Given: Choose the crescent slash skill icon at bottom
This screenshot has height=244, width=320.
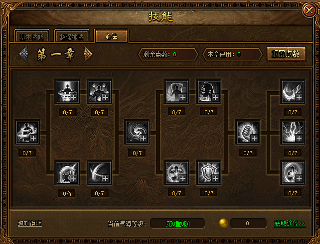Looking at the screenshot, I should tap(100, 172).
